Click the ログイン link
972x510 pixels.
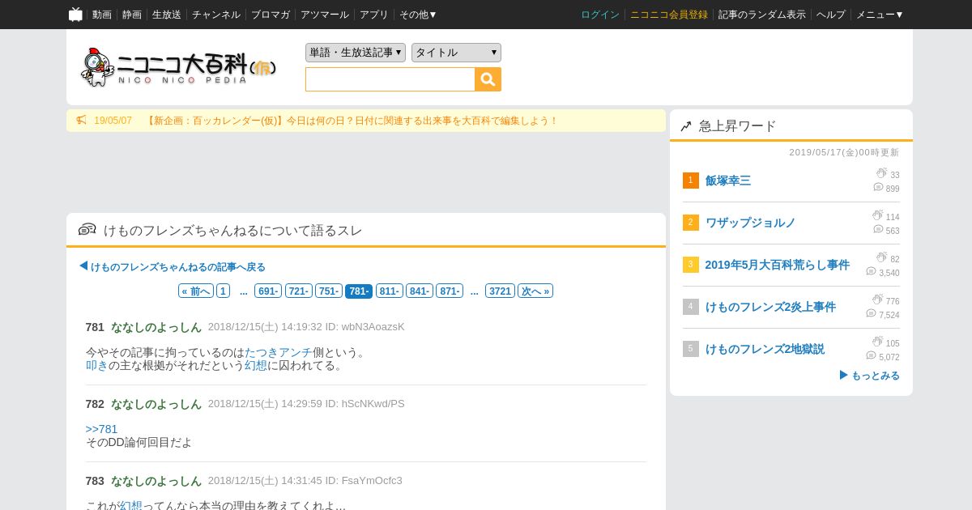point(600,15)
